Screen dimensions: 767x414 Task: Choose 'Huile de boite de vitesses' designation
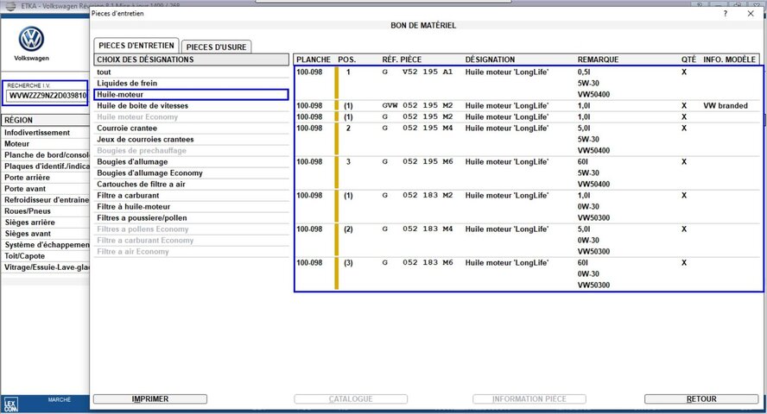click(143, 105)
